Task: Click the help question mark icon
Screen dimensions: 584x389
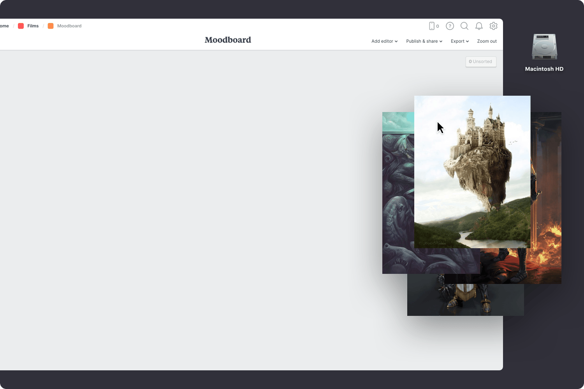Action: (450, 26)
